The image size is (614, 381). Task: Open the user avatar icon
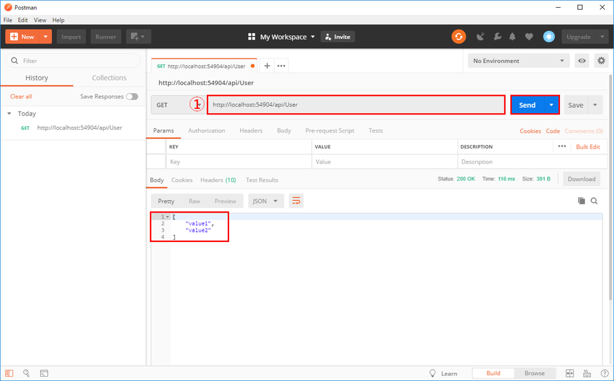pos(549,37)
